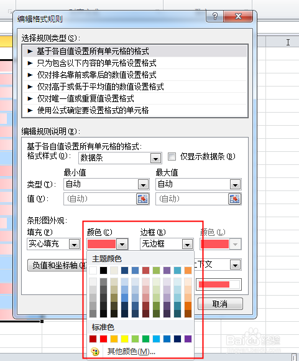299x361 pixels.
Task: Click the minimum 值 input field
Action: pos(100,199)
